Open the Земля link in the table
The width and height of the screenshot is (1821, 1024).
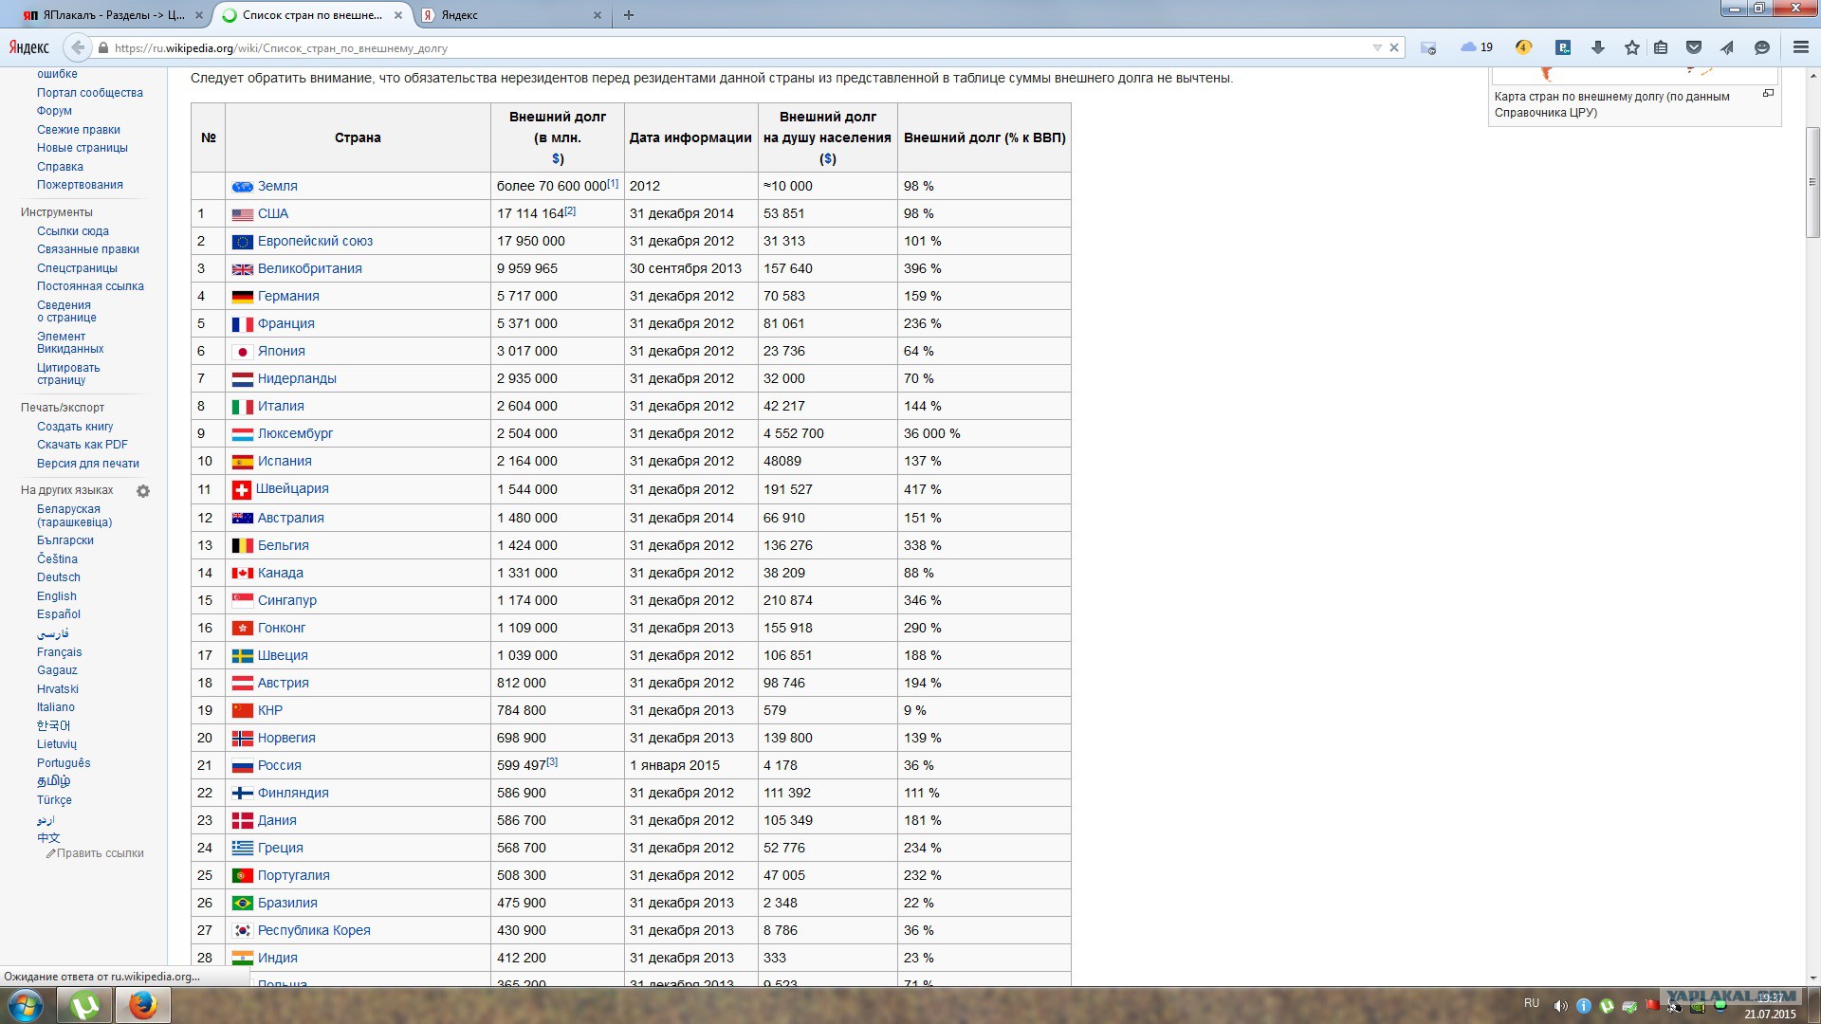[278, 187]
